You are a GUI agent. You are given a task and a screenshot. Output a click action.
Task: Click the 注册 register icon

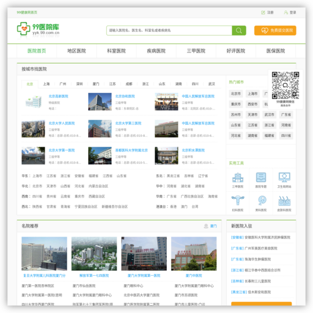tap(263, 13)
